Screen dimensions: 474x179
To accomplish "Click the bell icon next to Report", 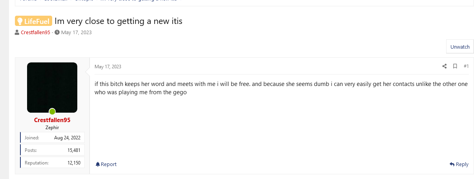I will 98,164.
